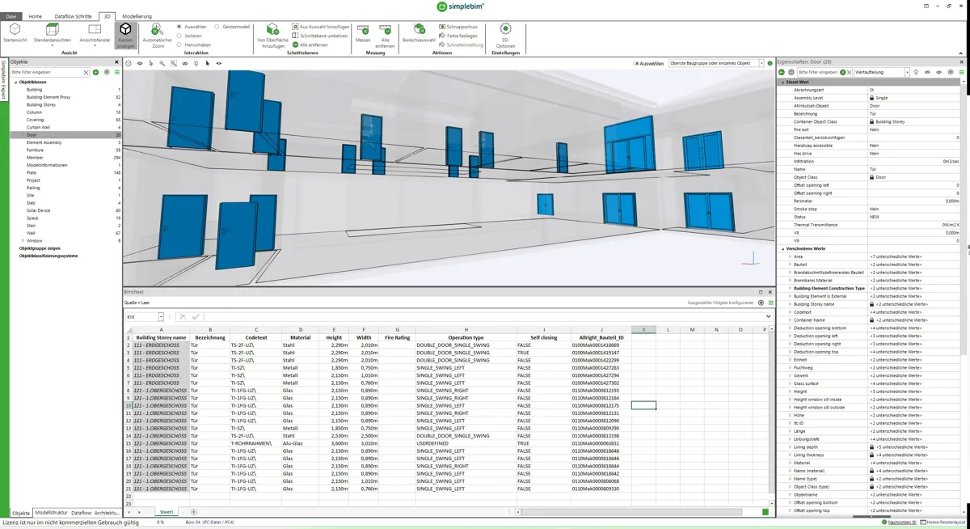The width and height of the screenshot is (970, 529).
Task: Select the Hervorheben radio button
Action: click(179, 44)
